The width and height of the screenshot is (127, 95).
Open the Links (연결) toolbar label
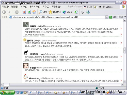pos(121,17)
